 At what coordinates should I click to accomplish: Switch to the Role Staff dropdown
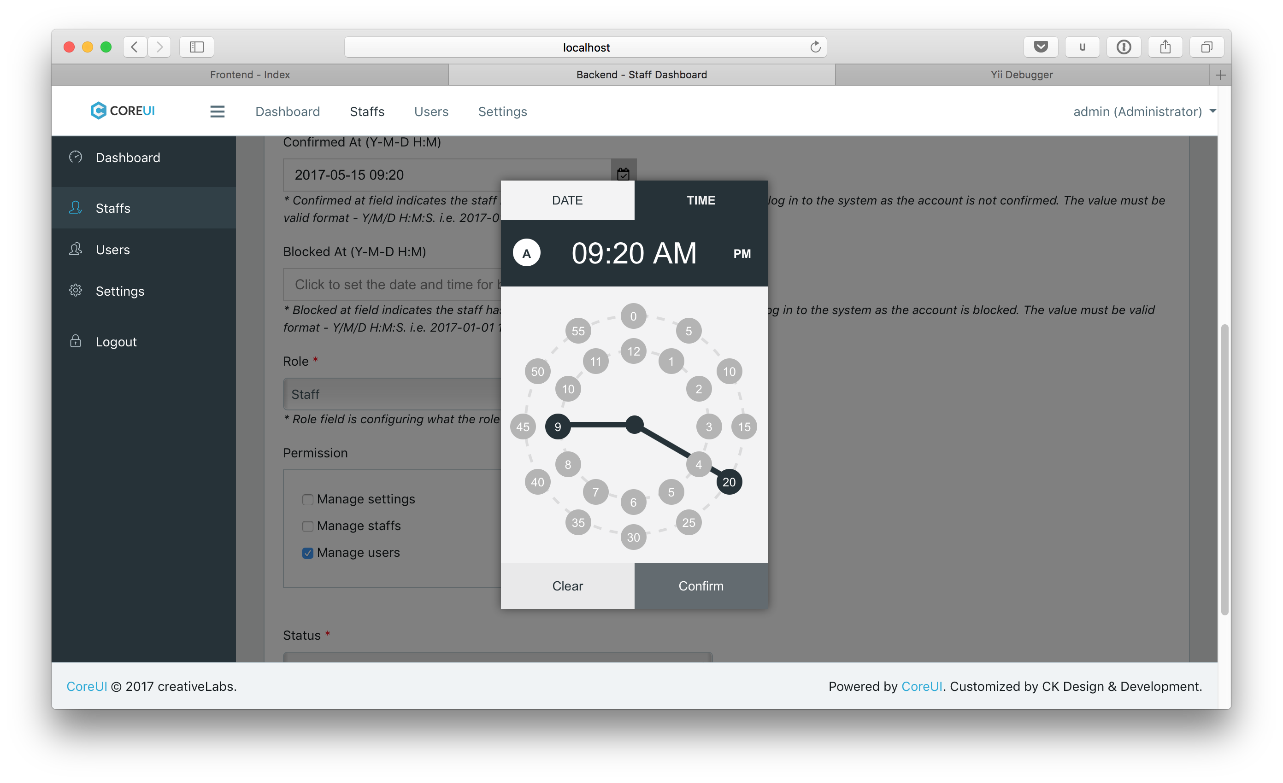tap(393, 394)
